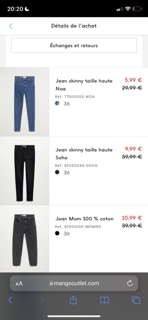Tap the Safari forward arrow

(x=42, y=300)
